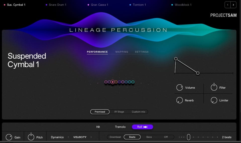Click the '2 beats' value
The image size is (241, 143).
click(x=226, y=137)
